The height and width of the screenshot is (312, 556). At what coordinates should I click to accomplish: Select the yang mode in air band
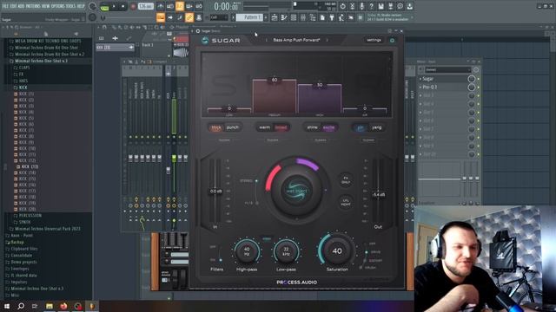pyautogui.click(x=376, y=127)
